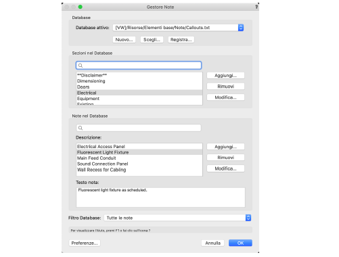Select the **Disclaimer** section

point(139,75)
